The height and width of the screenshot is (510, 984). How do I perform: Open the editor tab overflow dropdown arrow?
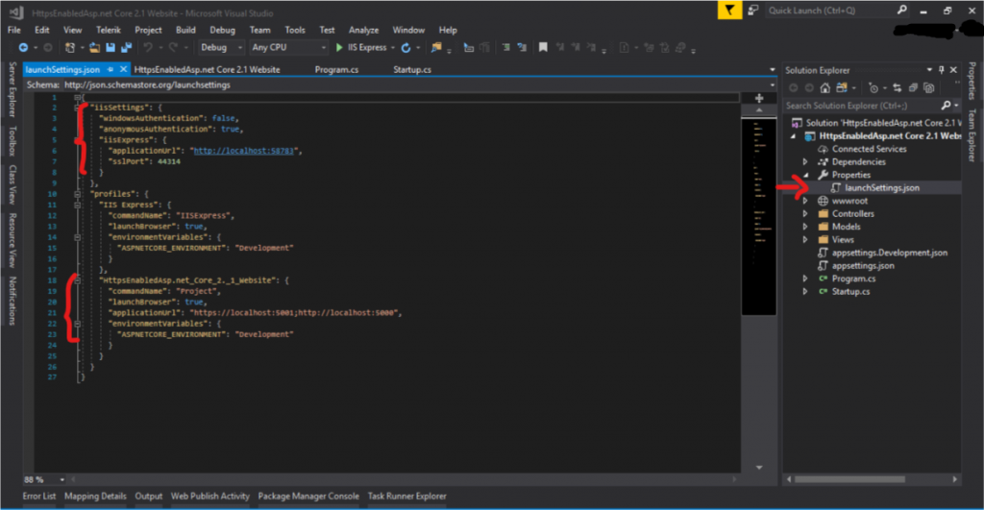tap(772, 69)
